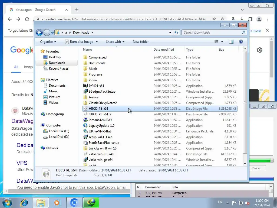Sort by Name column header
Image resolution: width=277 pixels, height=208 pixels.
[x=116, y=50]
